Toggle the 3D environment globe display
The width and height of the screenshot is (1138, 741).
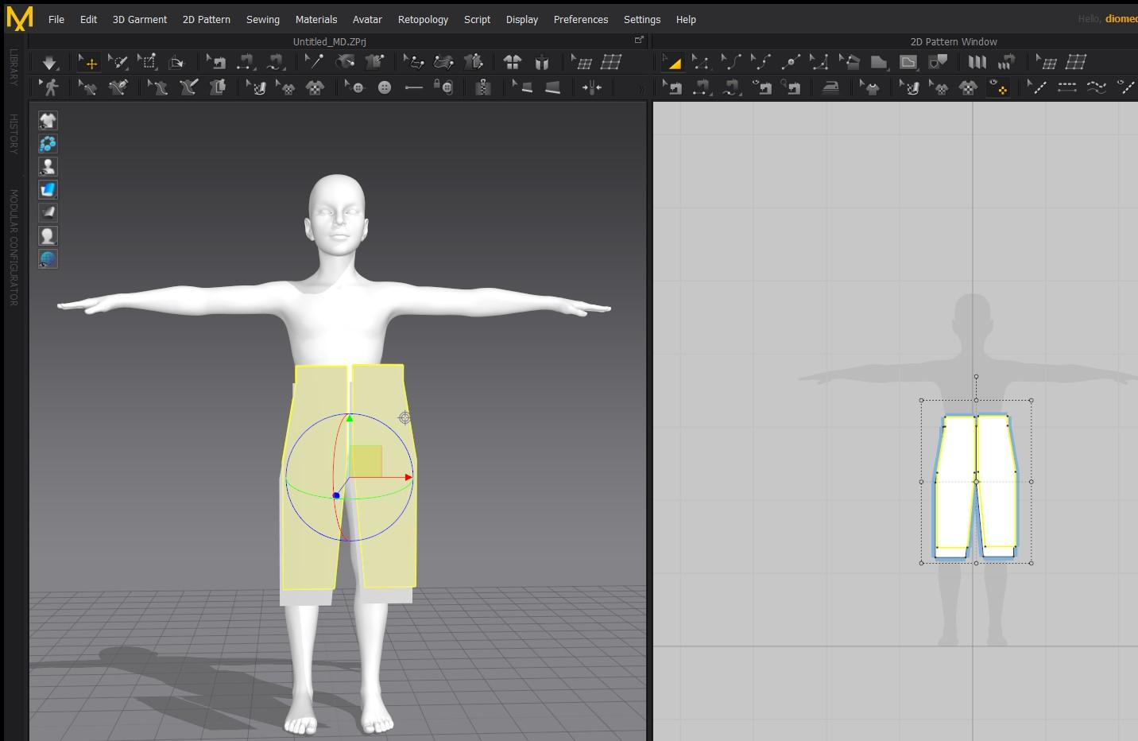click(48, 259)
